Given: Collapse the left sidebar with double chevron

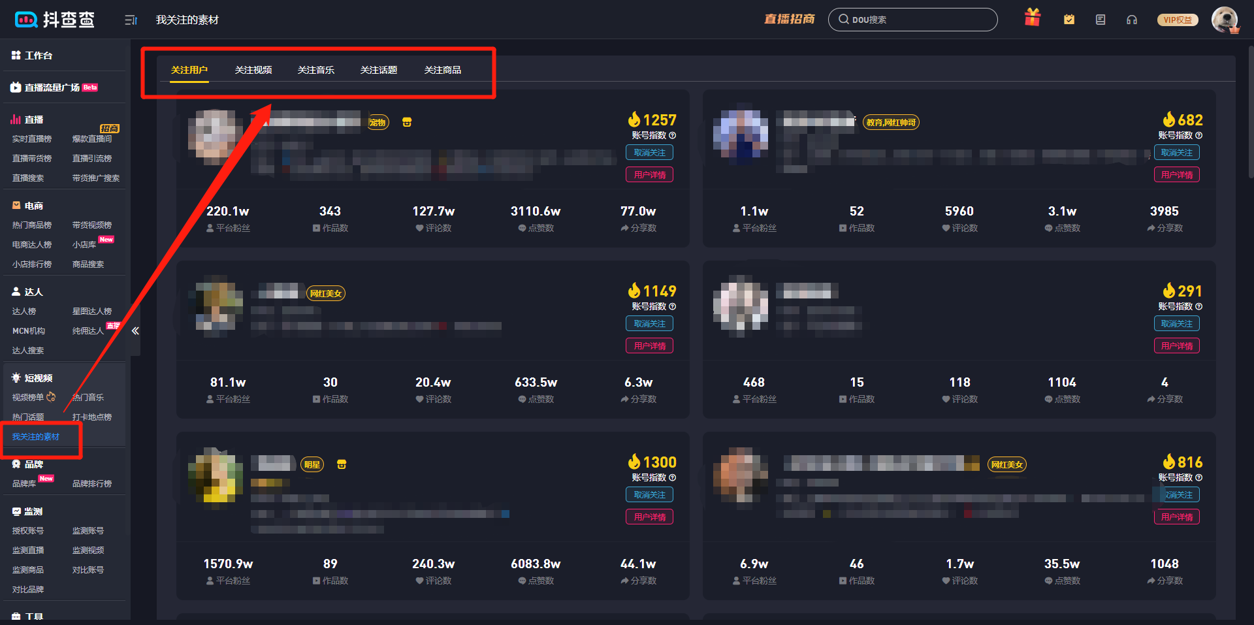Looking at the screenshot, I should pos(135,331).
